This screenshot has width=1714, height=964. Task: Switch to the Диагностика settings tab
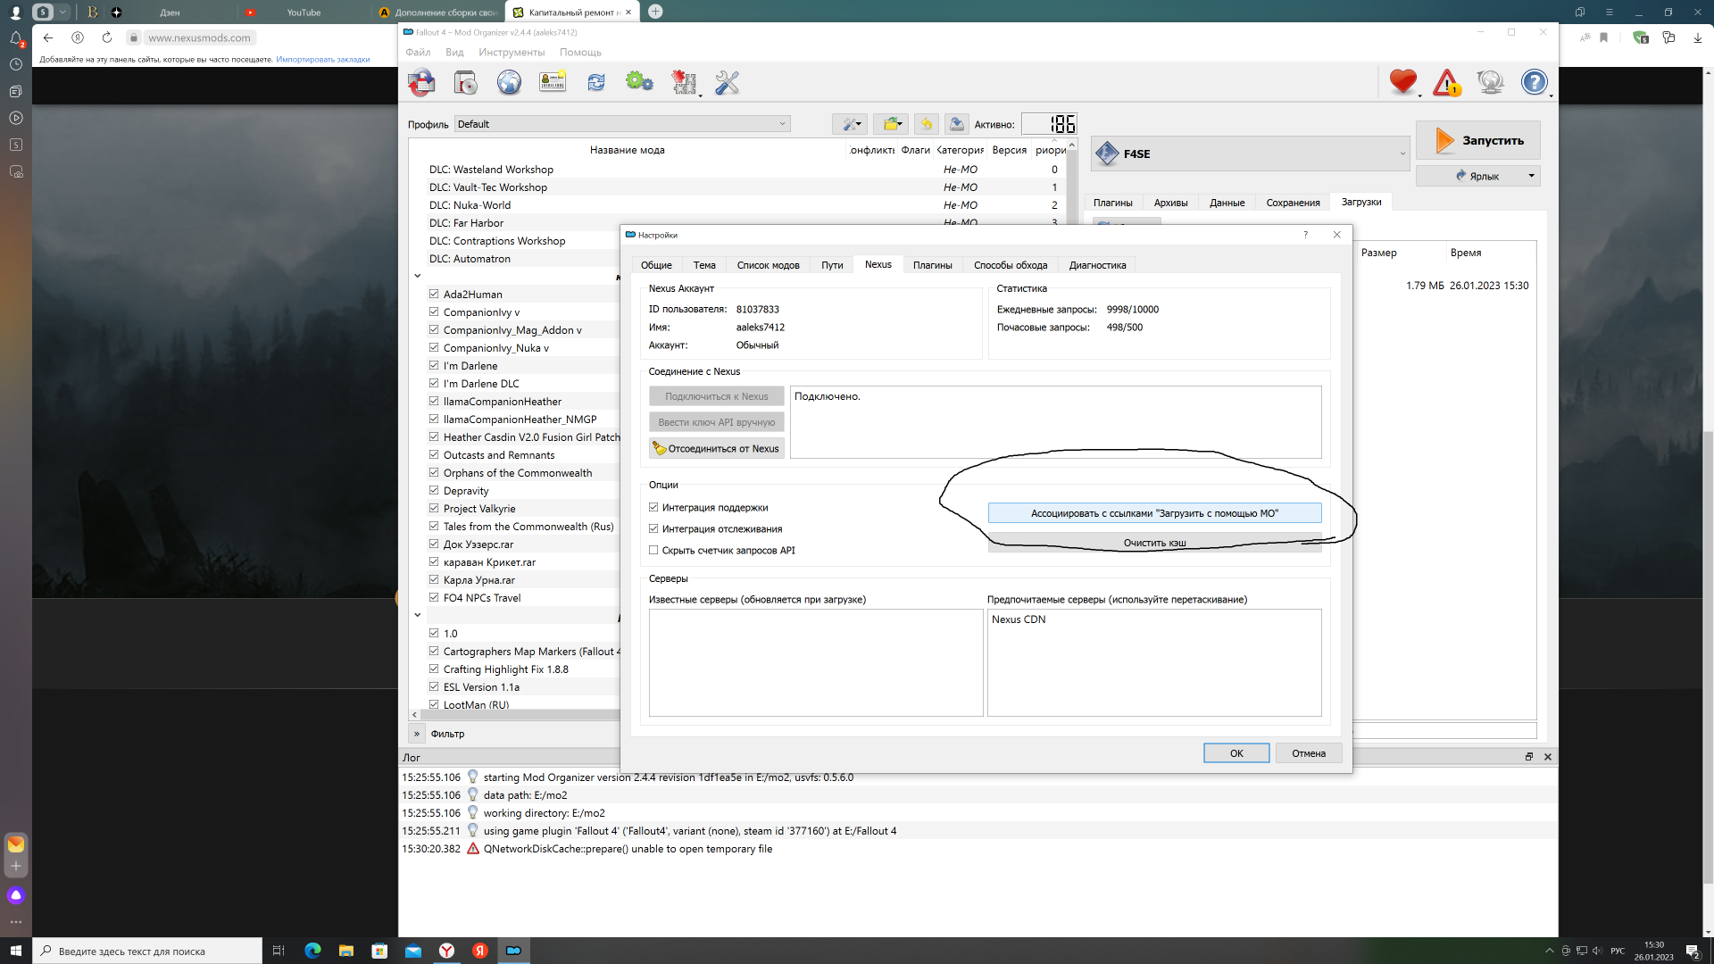(x=1097, y=265)
